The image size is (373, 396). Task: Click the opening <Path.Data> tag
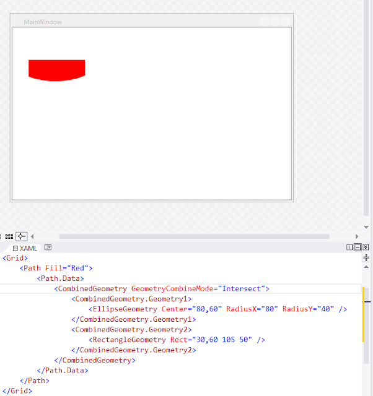(60, 278)
